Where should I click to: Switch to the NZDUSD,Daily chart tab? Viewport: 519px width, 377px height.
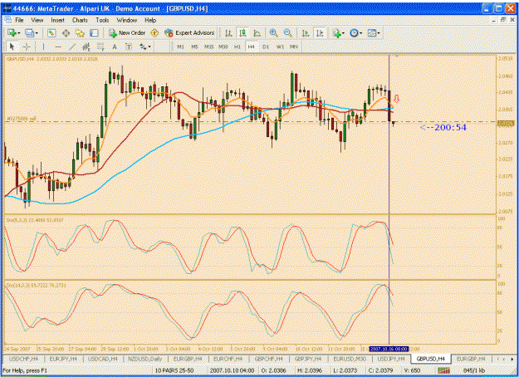[145, 359]
